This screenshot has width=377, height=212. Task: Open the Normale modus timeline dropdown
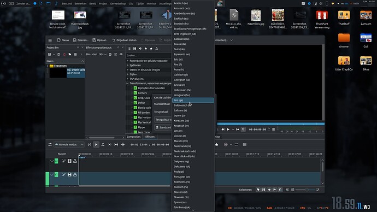pyautogui.click(x=69, y=144)
